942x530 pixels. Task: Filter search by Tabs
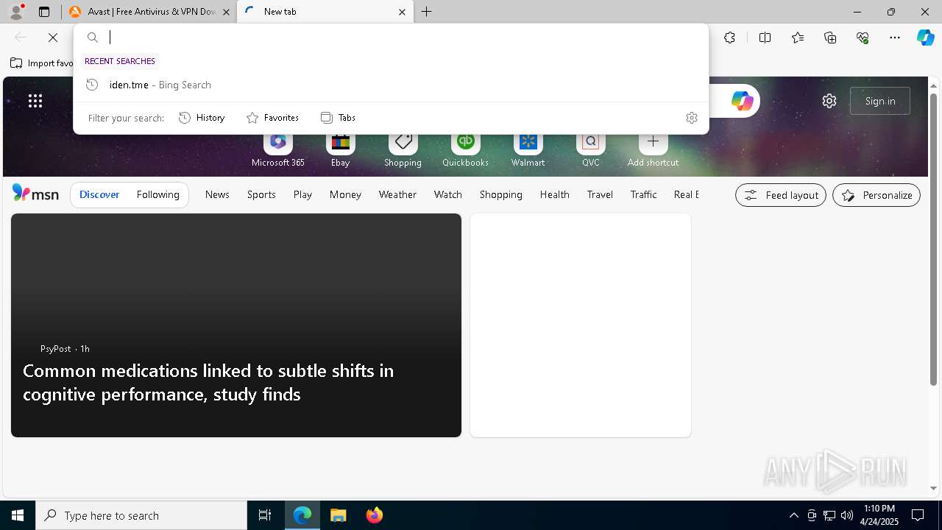338,118
